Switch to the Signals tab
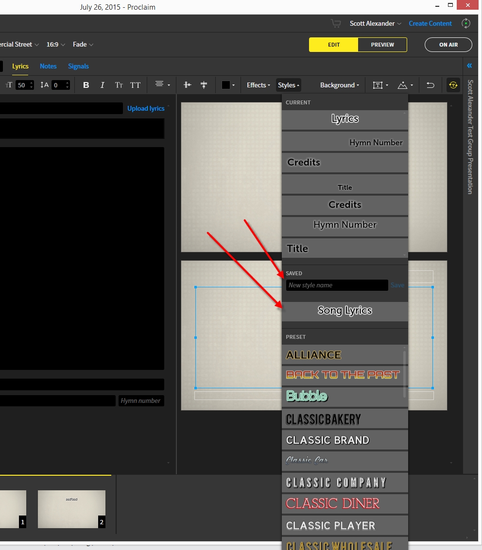482x550 pixels. (78, 66)
